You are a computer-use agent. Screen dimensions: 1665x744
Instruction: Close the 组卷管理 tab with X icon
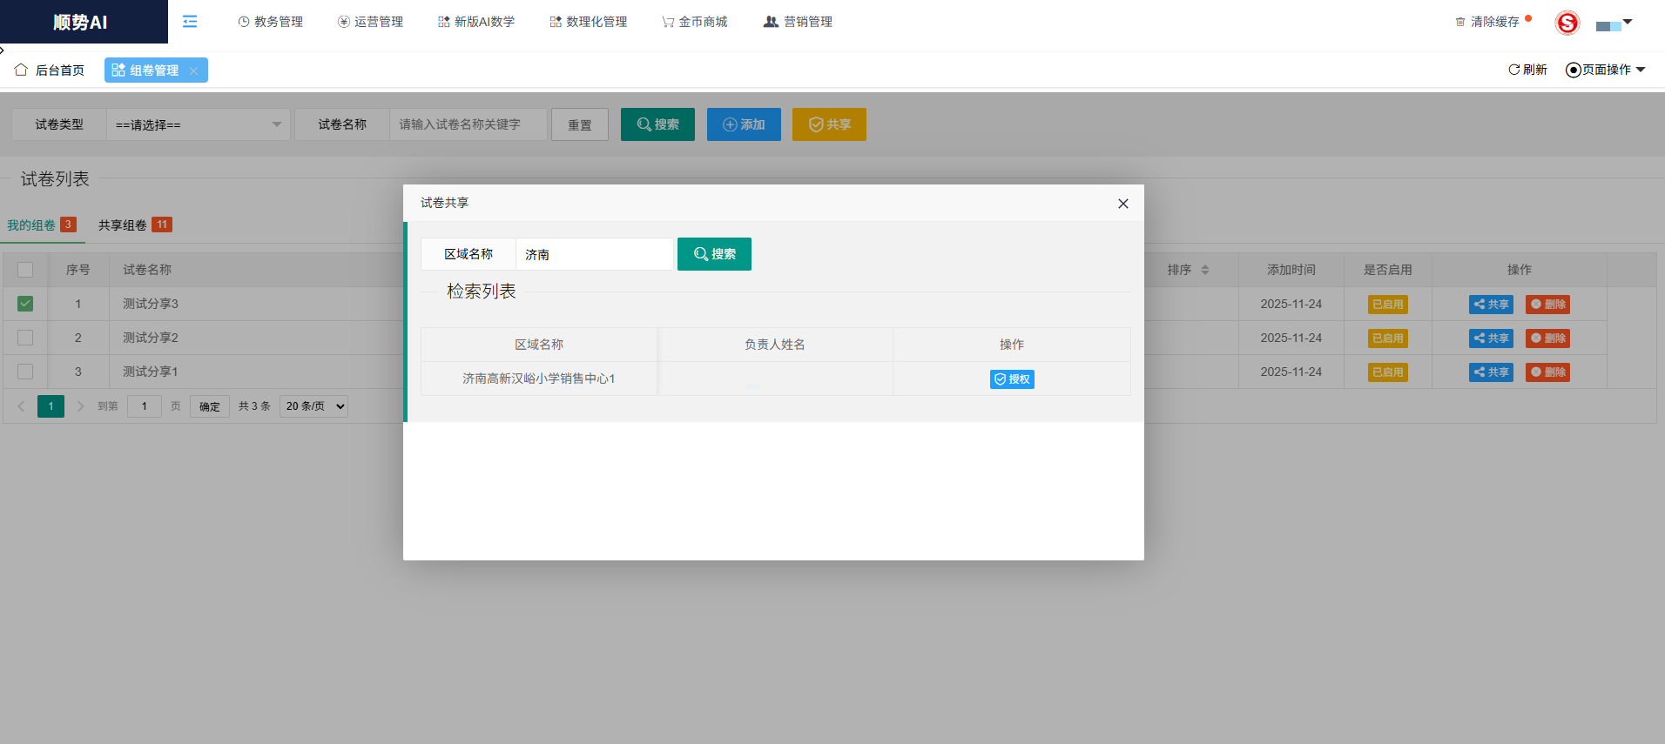(x=193, y=71)
